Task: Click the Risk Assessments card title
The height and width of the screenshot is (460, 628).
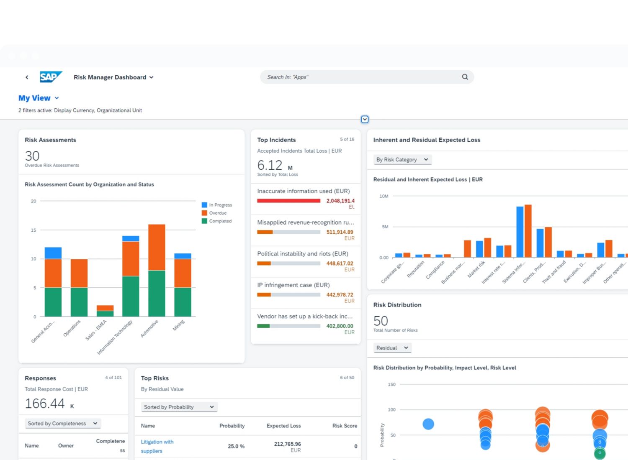Action: (x=50, y=140)
